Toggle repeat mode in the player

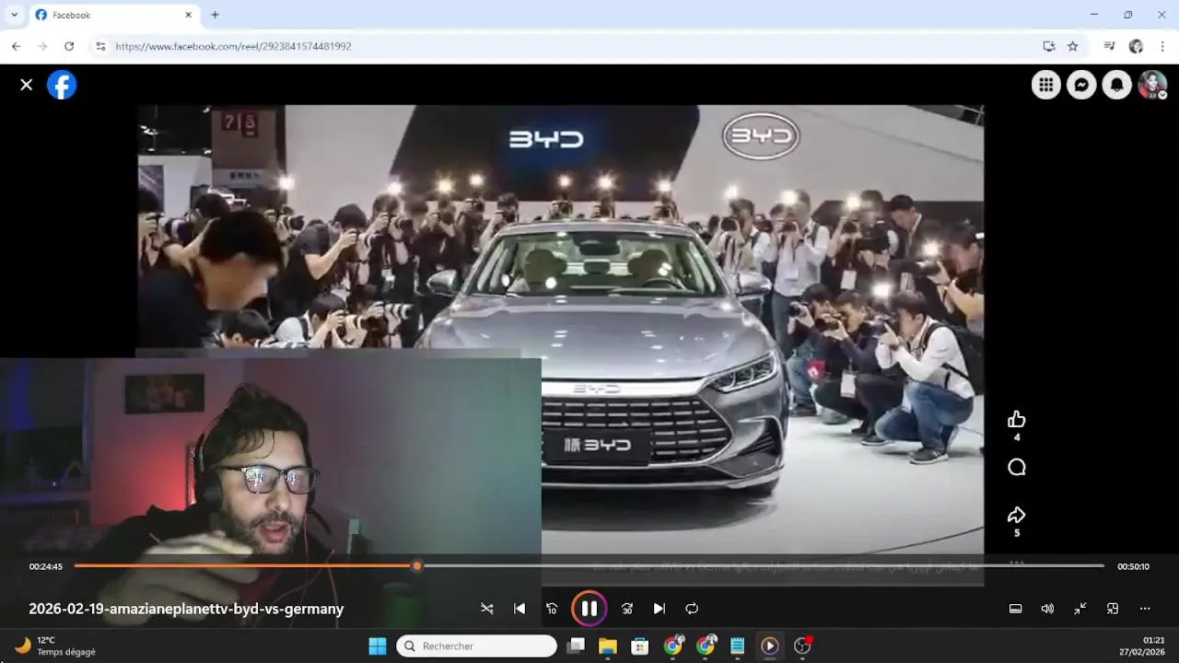(x=692, y=609)
